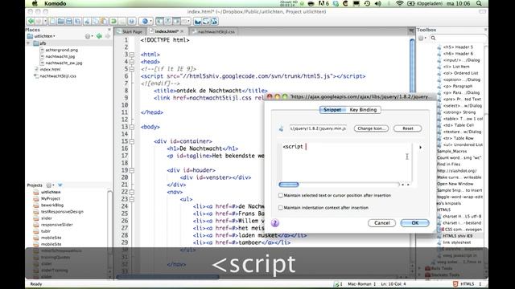Click the Toolbox search magnifier icon
Screen dimensions: 515x289
tap(433, 39)
